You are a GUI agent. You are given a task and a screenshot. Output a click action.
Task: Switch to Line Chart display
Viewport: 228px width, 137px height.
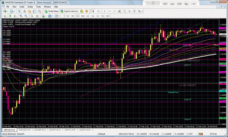[15, 16]
